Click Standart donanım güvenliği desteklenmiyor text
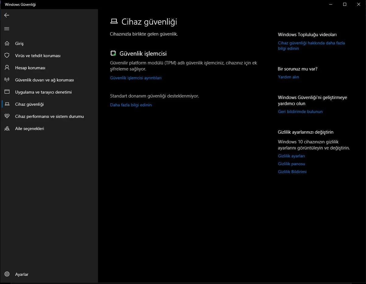The image size is (366, 284). point(155,96)
